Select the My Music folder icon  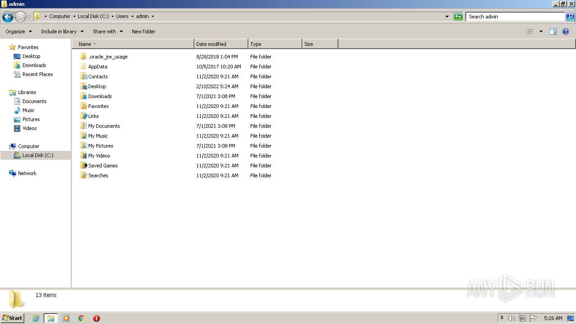coord(84,136)
